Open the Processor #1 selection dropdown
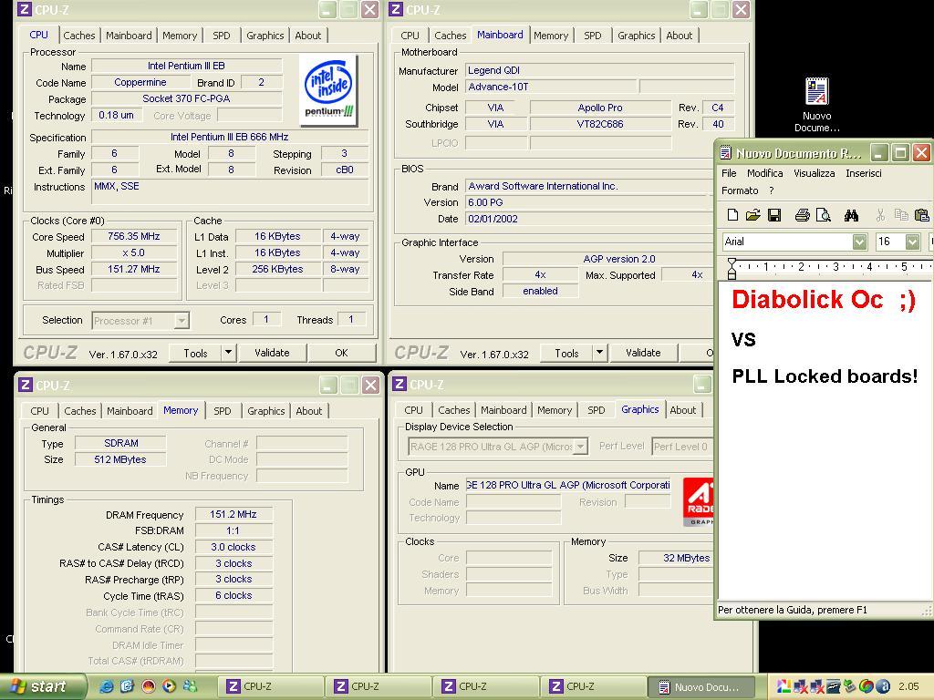The width and height of the screenshot is (934, 700). (x=182, y=321)
